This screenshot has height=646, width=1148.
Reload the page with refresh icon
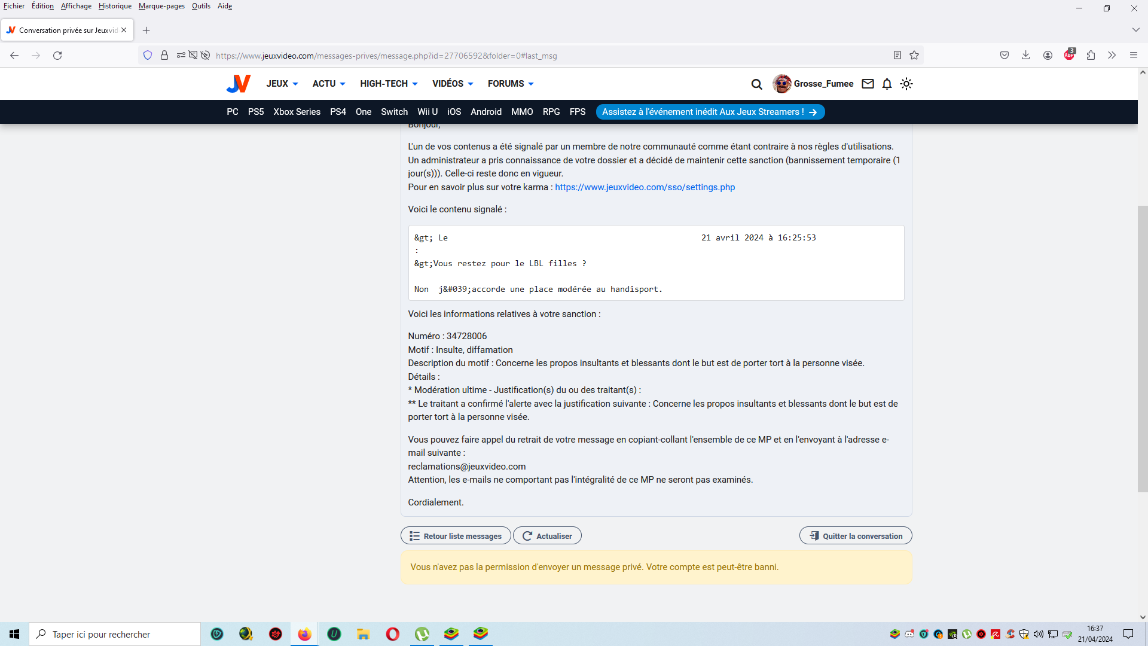click(x=57, y=56)
